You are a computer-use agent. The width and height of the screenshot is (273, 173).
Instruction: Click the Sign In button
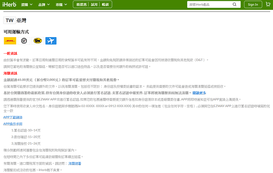[253, 4]
